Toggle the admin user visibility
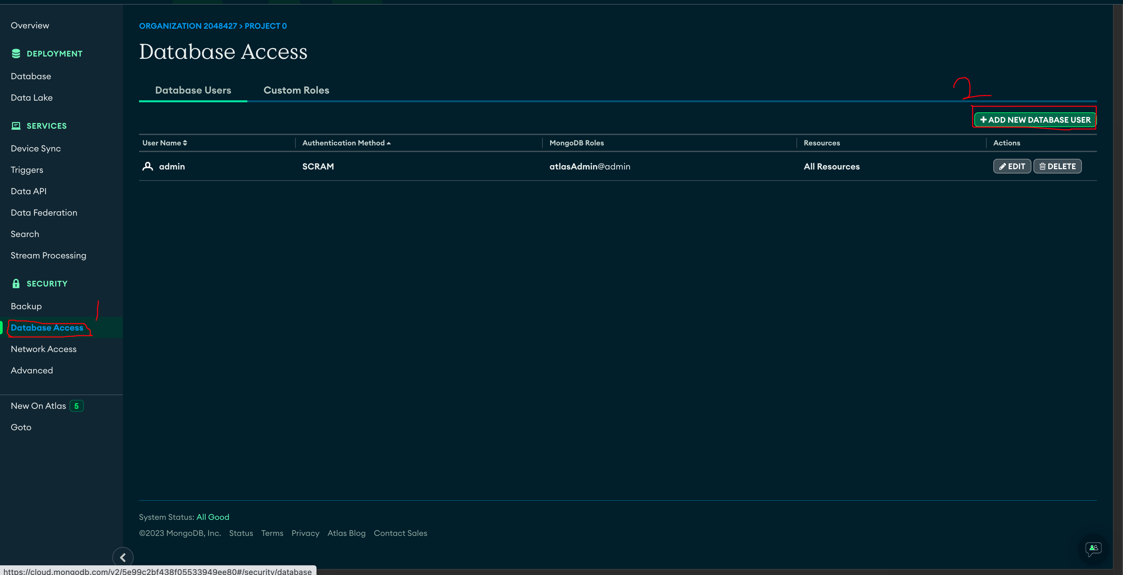This screenshot has width=1123, height=575. [147, 166]
